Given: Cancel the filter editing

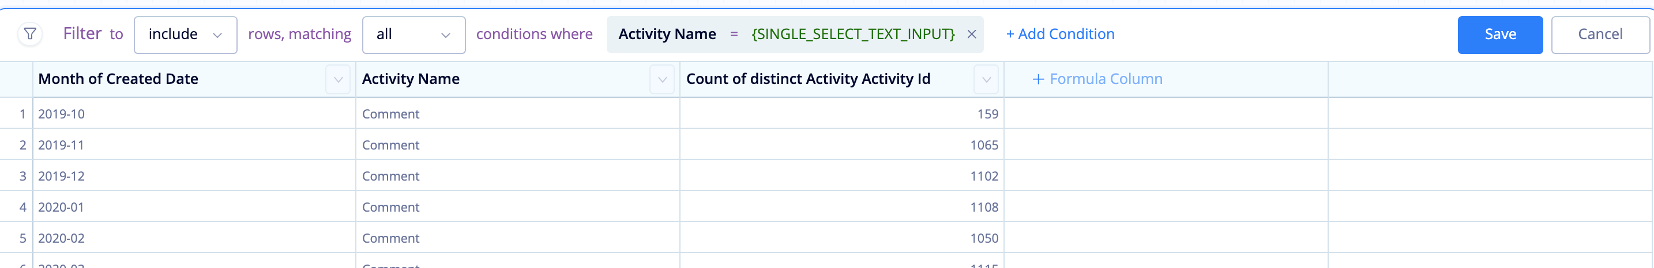Looking at the screenshot, I should (x=1600, y=35).
